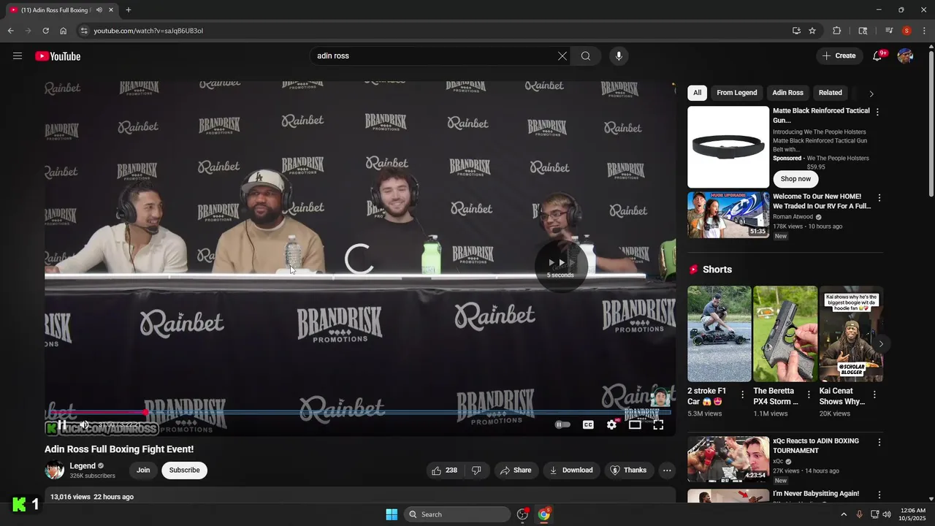View site information icon
The image size is (935, 526).
84,31
